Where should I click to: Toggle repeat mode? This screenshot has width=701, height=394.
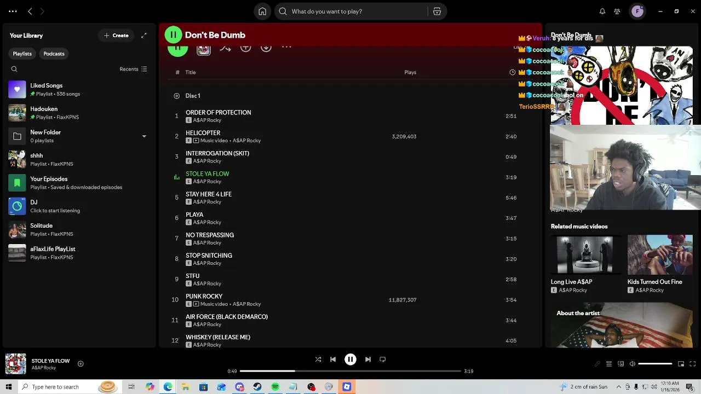[383, 360]
